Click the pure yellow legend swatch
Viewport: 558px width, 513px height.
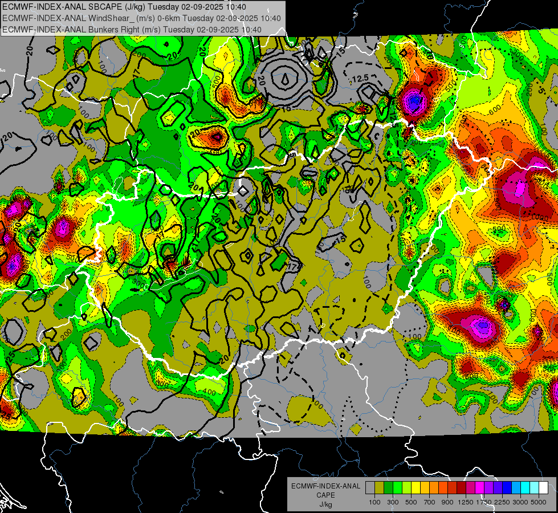tap(416, 488)
